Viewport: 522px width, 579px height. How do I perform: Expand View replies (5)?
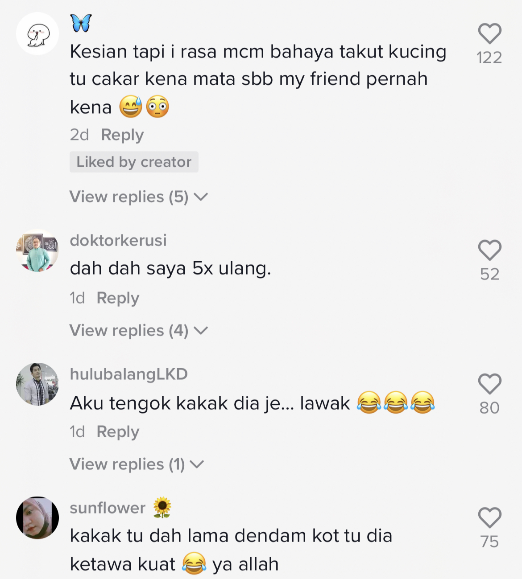(138, 197)
